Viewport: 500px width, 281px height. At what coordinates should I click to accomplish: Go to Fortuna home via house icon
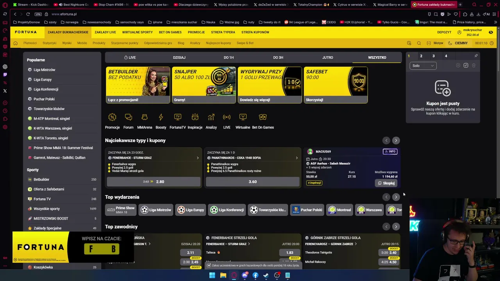(x=16, y=43)
